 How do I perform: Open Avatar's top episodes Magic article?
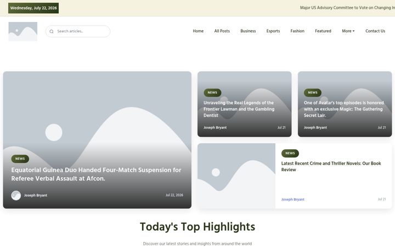click(x=343, y=109)
